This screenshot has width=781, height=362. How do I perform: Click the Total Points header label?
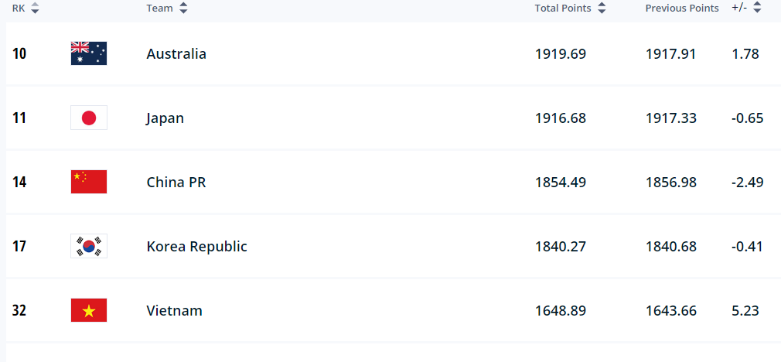click(x=563, y=9)
